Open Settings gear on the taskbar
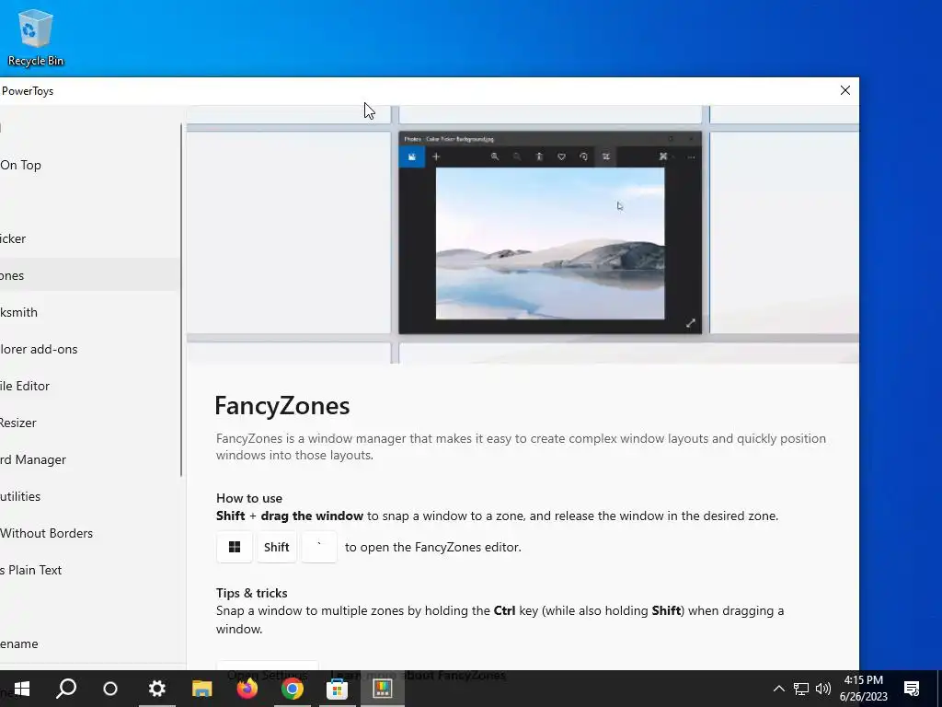The height and width of the screenshot is (707, 942). pyautogui.click(x=156, y=689)
